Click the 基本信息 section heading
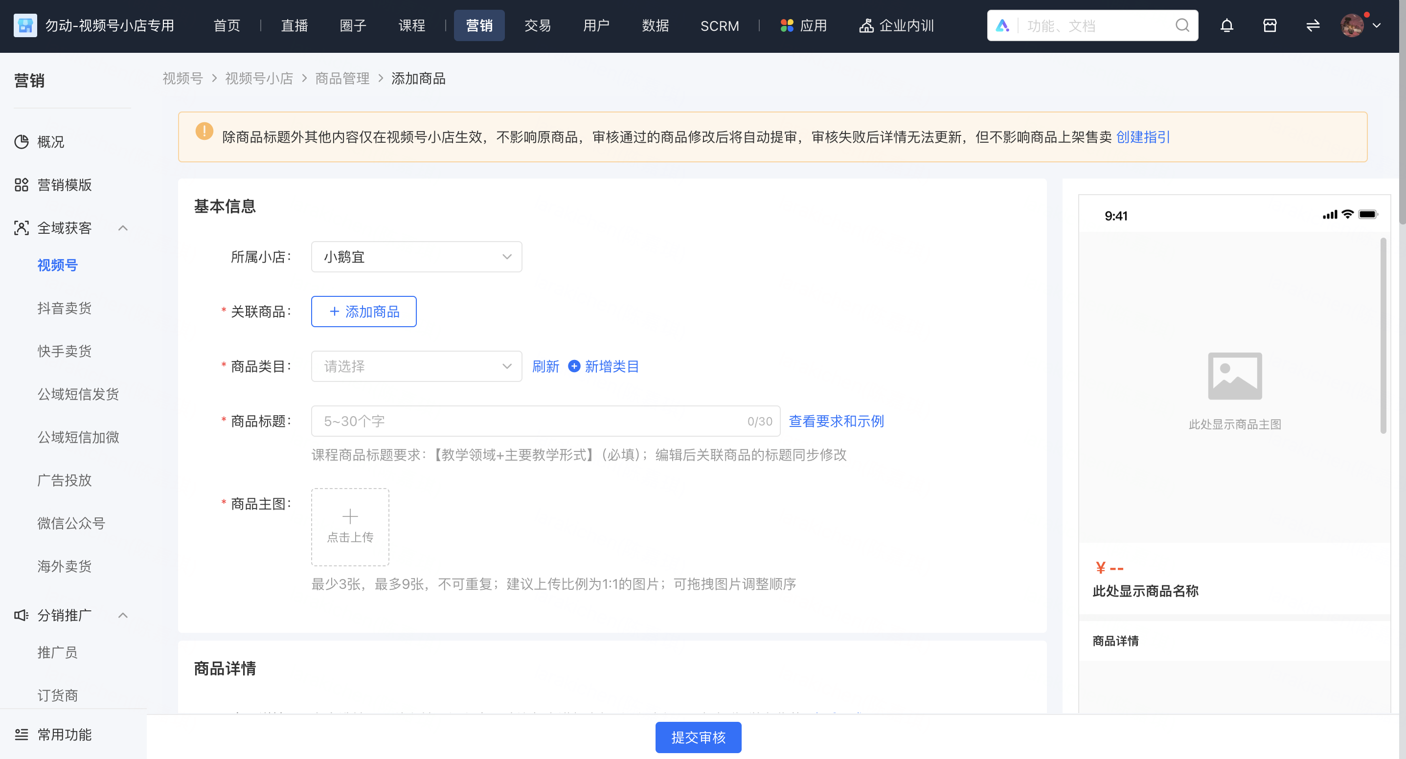 225,206
